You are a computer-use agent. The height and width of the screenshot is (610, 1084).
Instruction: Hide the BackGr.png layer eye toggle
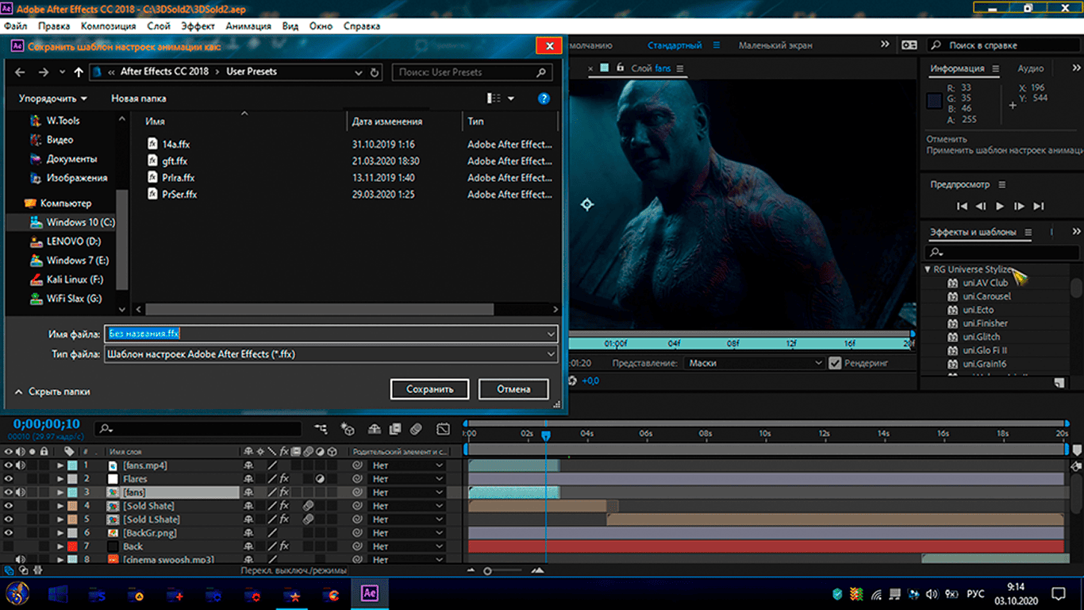pos(9,533)
